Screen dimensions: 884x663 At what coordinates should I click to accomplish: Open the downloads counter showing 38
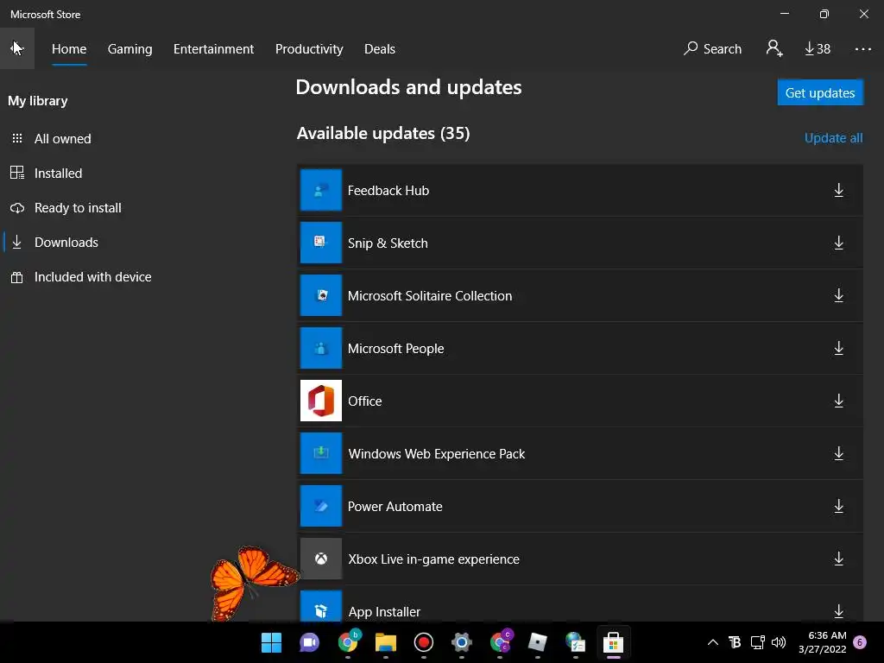pyautogui.click(x=817, y=49)
